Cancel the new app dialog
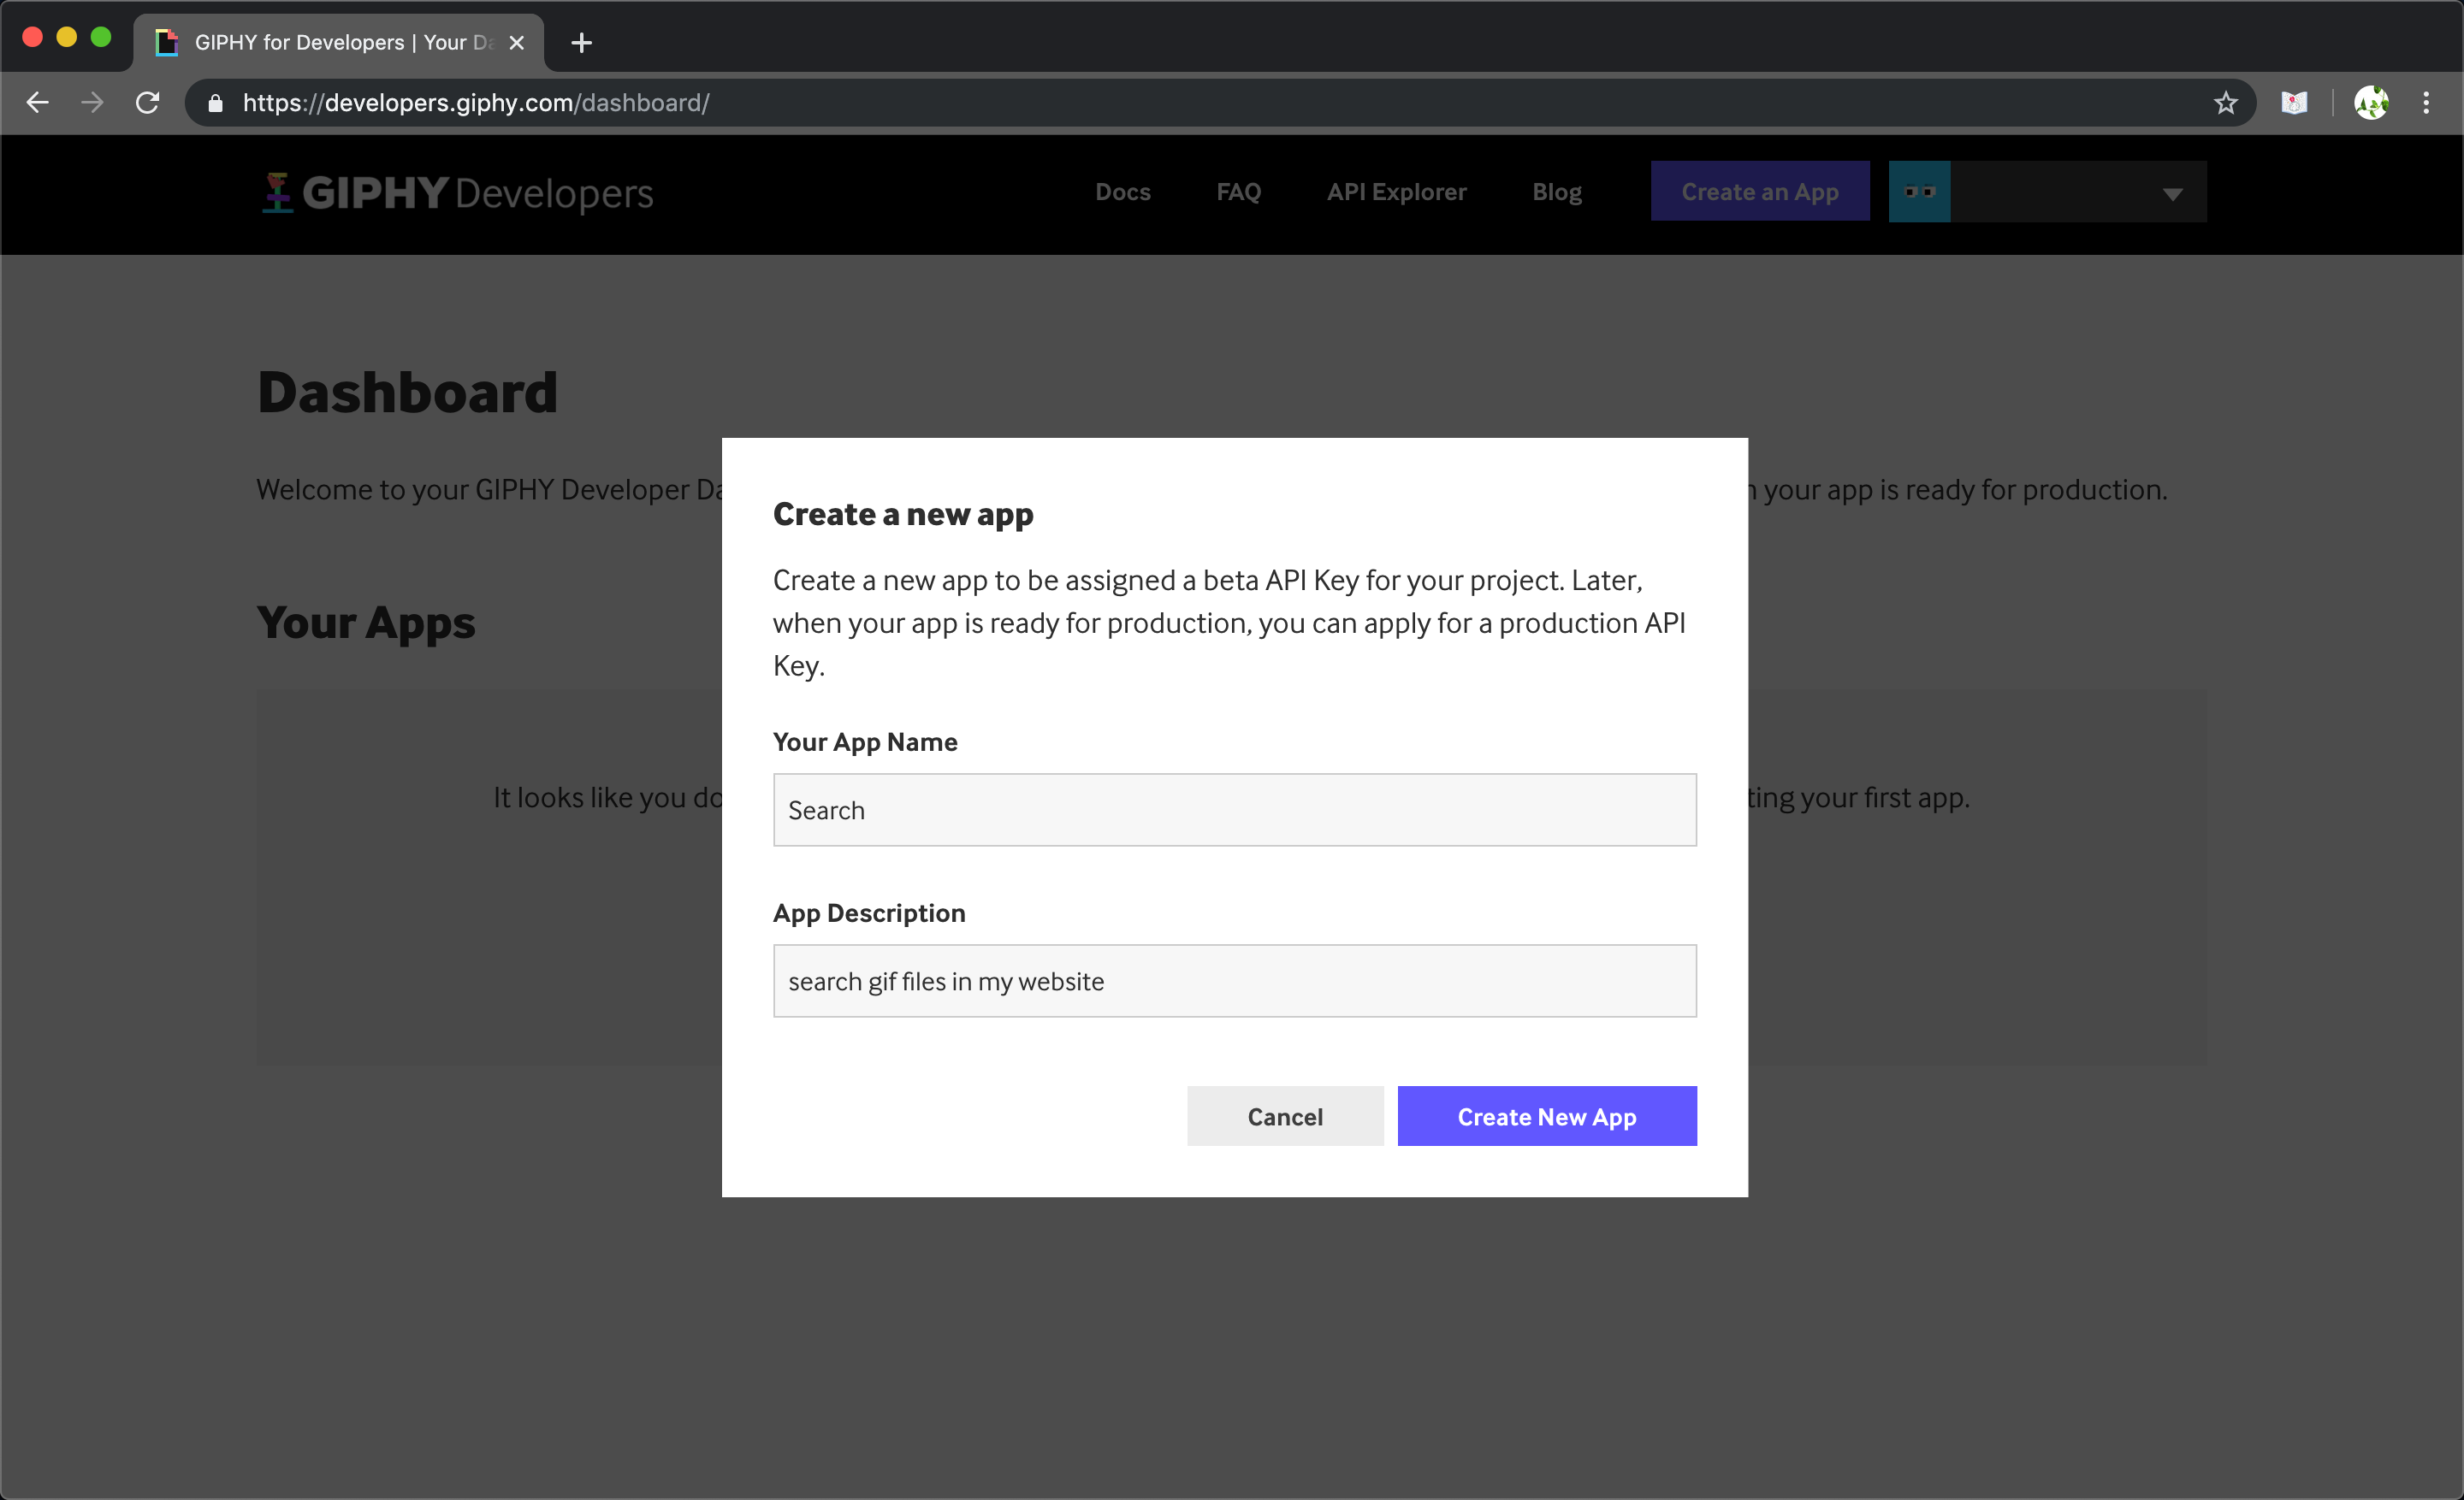The image size is (2464, 1500). click(x=1284, y=1116)
